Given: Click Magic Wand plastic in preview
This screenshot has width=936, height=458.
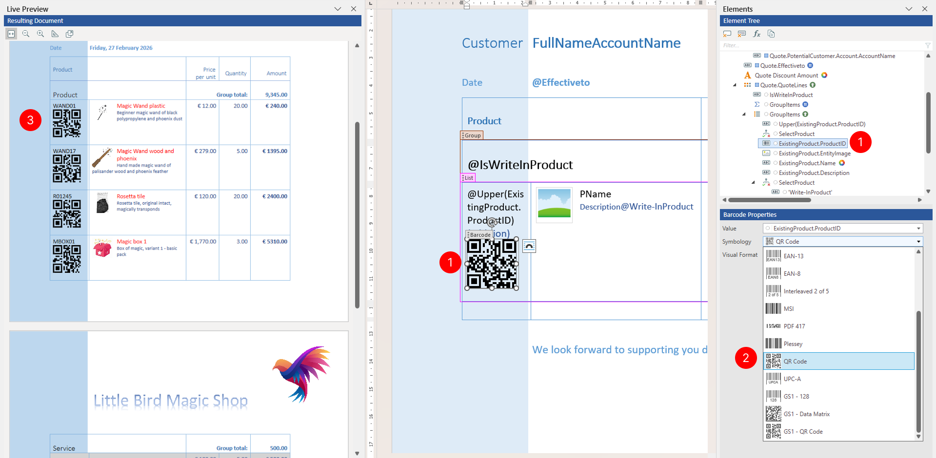Looking at the screenshot, I should (141, 106).
